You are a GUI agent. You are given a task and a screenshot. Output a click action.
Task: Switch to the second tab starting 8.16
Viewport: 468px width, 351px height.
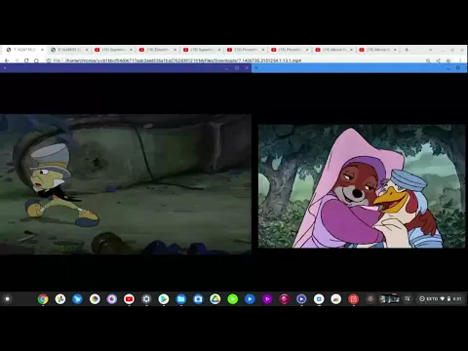pos(68,50)
